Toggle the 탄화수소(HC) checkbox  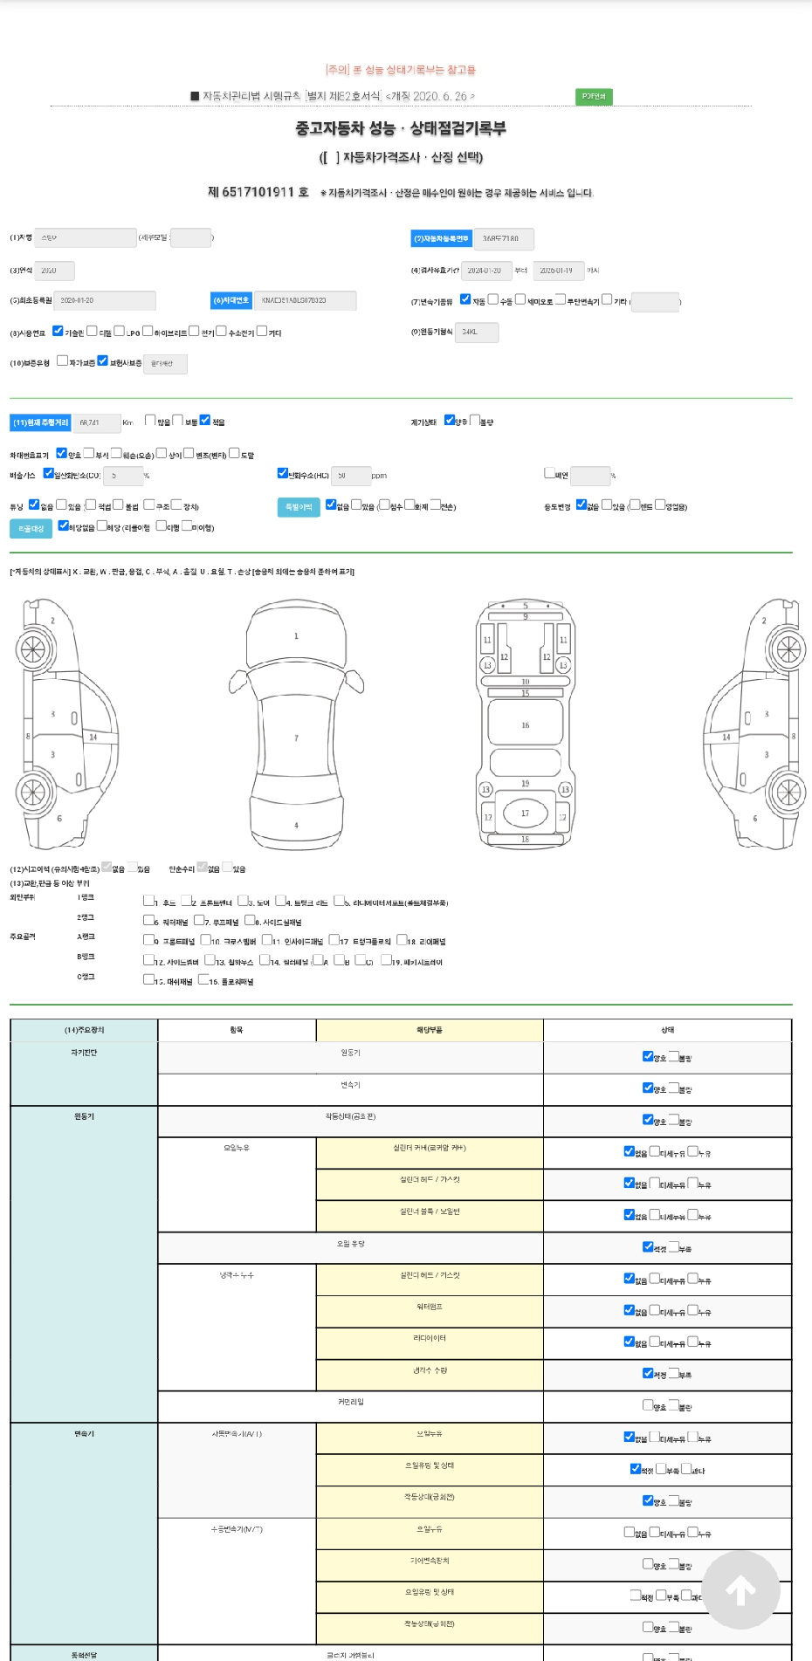pos(282,473)
